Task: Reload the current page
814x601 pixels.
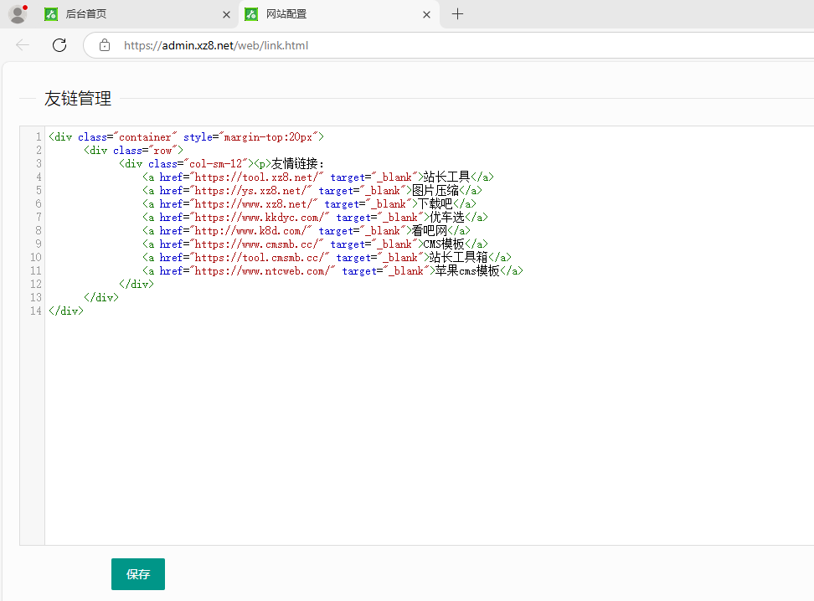Action: click(59, 45)
